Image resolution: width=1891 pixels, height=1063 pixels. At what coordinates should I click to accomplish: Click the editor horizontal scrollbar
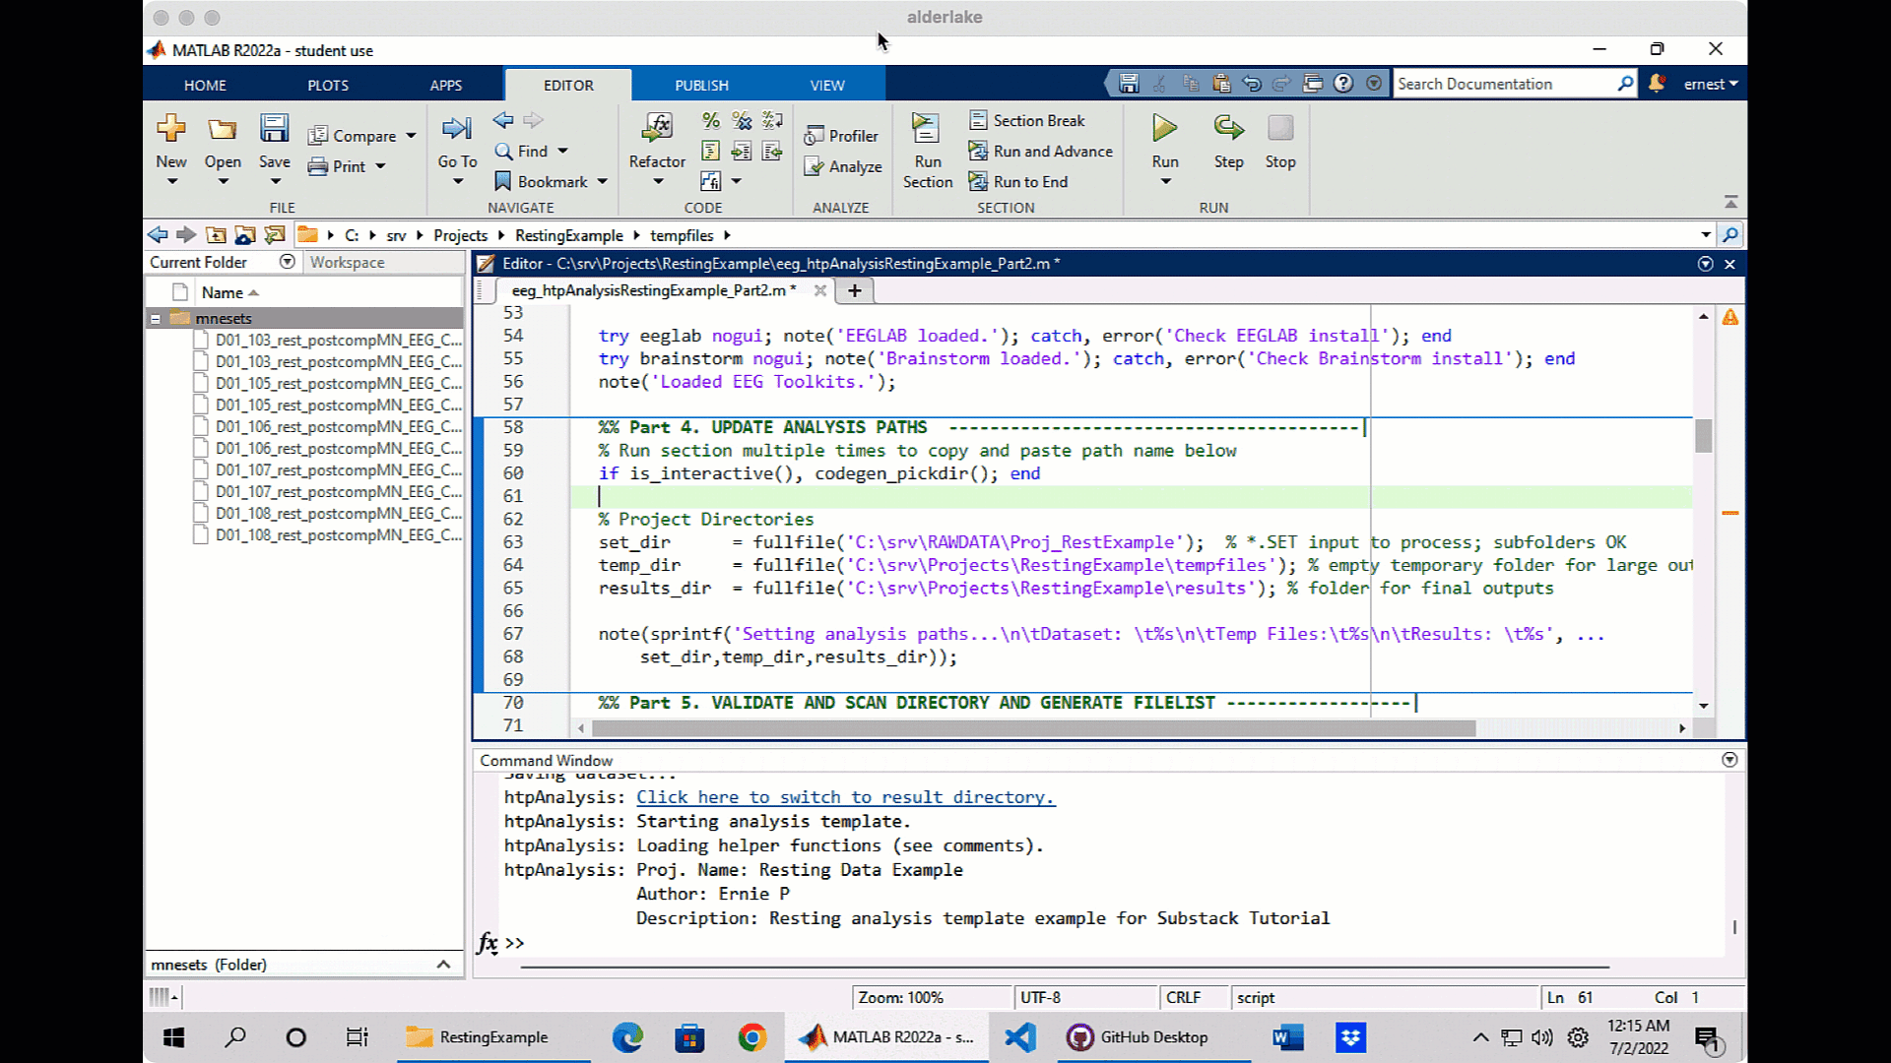pyautogui.click(x=1034, y=728)
